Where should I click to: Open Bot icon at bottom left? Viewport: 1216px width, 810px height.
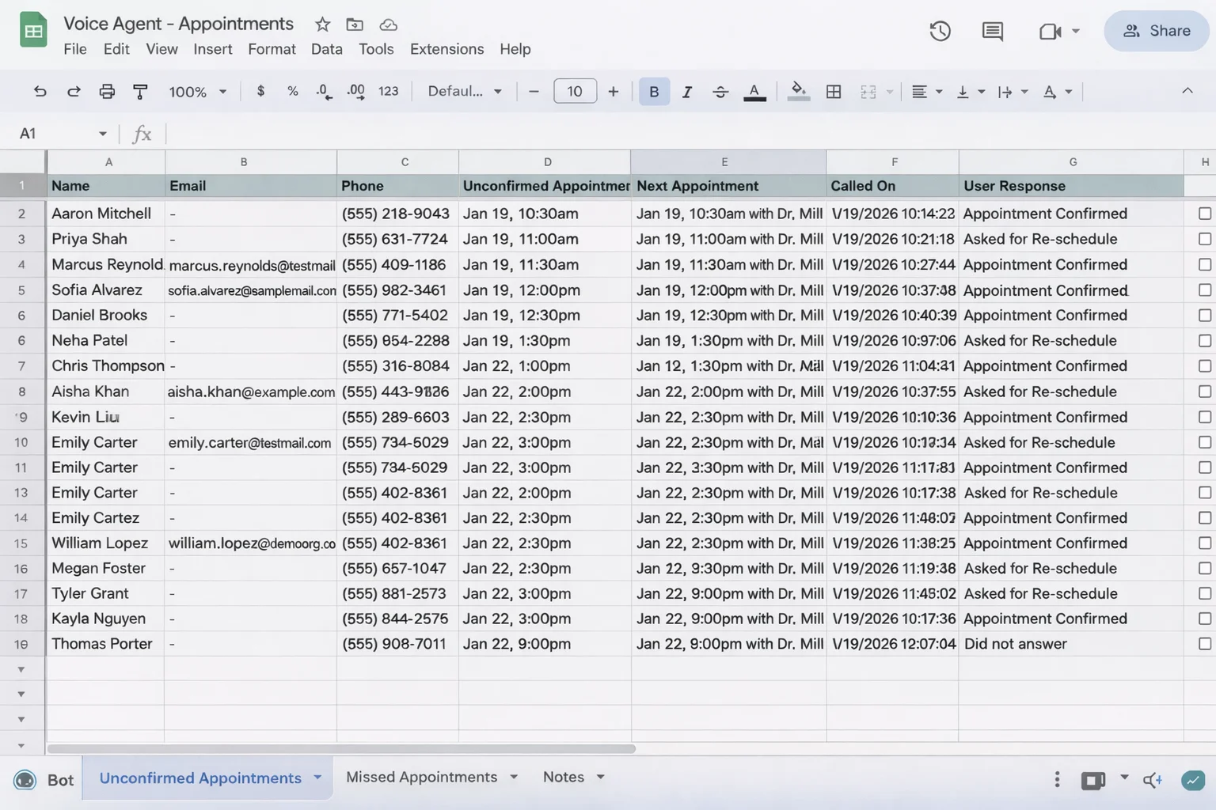coord(25,780)
